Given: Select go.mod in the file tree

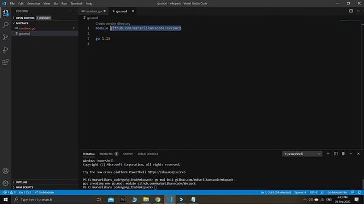Looking at the screenshot, I should pos(24,33).
